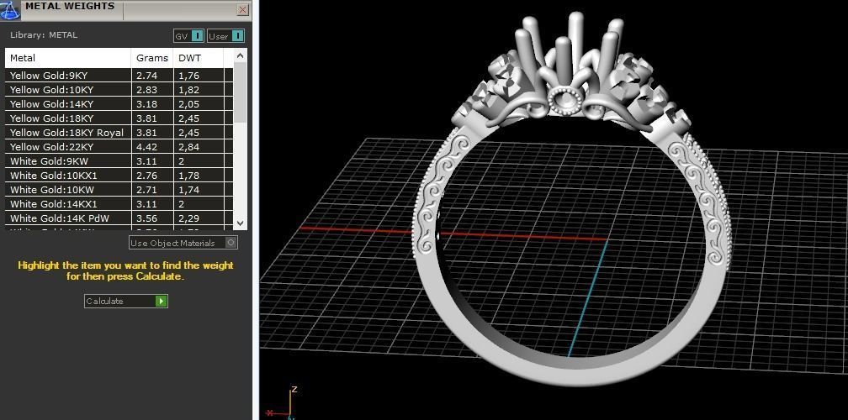Sort by the Grams column header
848x420 pixels.
click(x=152, y=58)
